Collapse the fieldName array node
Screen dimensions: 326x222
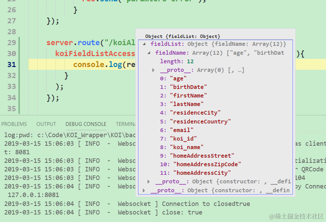(149, 53)
